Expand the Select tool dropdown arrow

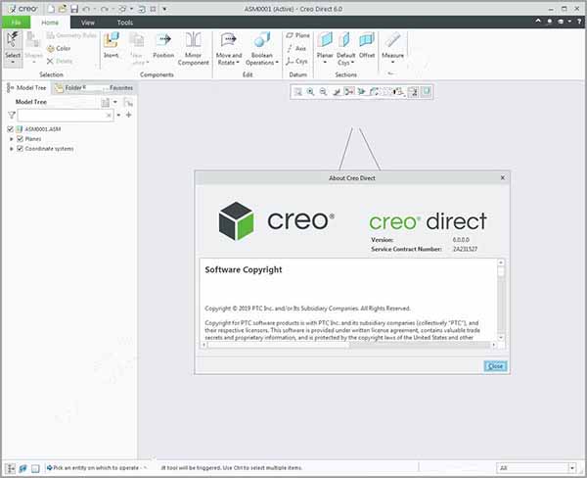pos(13,63)
